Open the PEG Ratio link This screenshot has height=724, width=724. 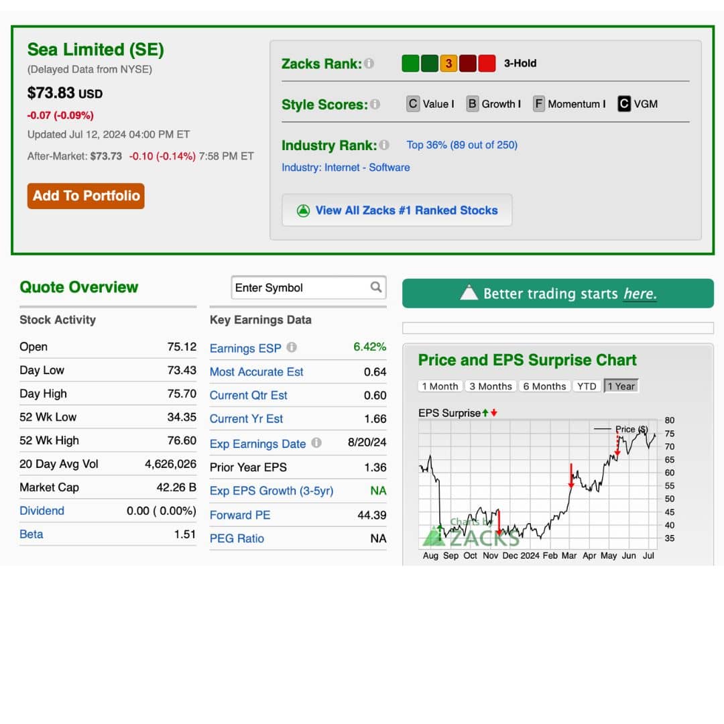pos(237,538)
